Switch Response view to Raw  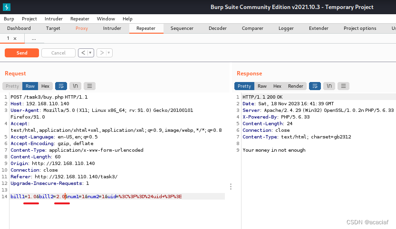[x=262, y=86]
